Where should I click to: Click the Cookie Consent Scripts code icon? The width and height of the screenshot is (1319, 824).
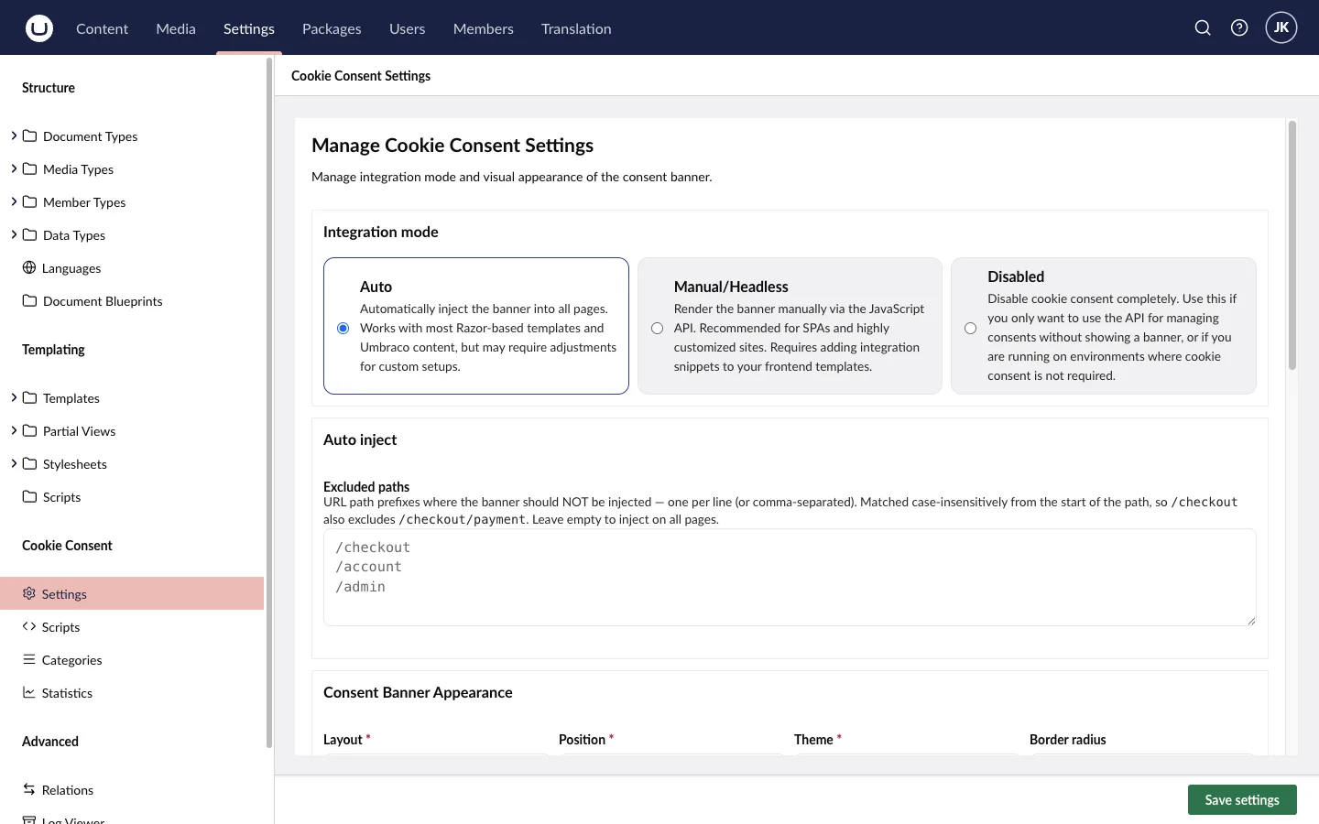29,627
